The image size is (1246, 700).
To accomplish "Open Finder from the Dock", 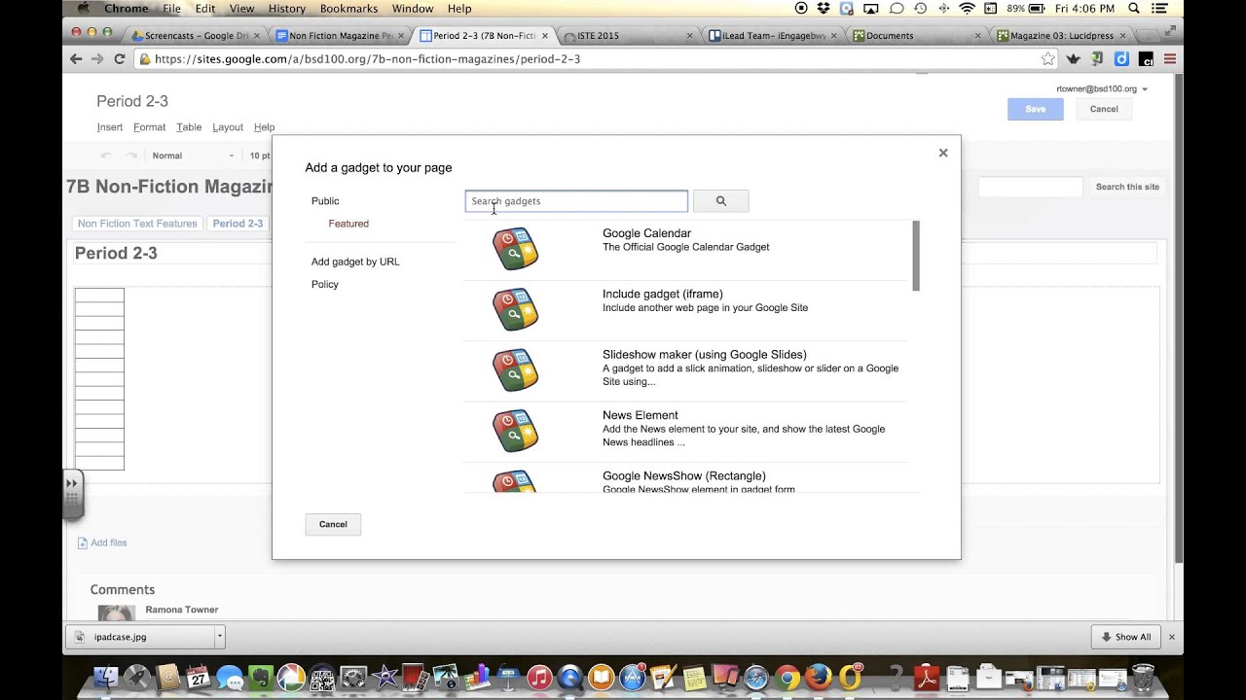I will [105, 677].
